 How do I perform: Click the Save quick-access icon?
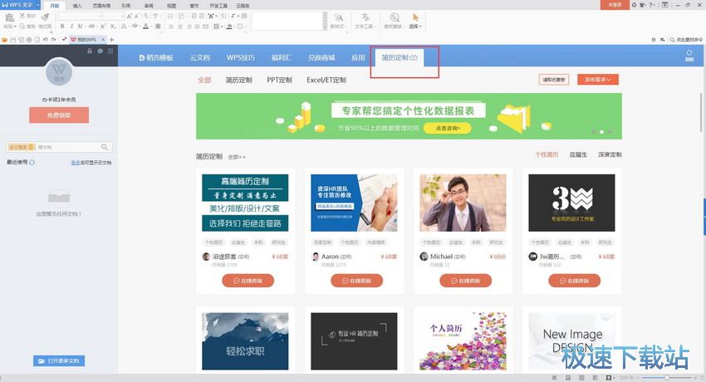13,40
